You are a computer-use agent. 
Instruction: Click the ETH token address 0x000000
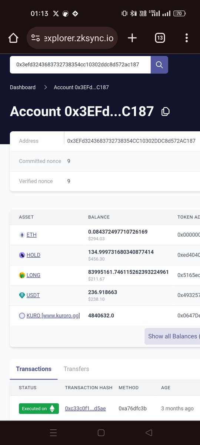click(189, 235)
